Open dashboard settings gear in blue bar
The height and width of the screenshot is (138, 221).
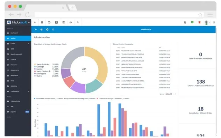47,29
